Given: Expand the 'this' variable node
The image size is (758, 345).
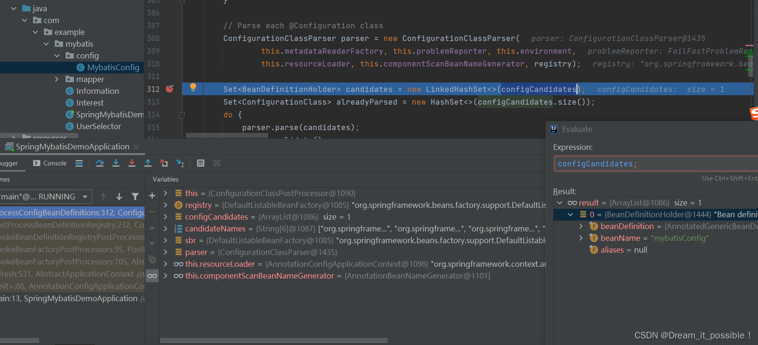Looking at the screenshot, I should coord(165,193).
